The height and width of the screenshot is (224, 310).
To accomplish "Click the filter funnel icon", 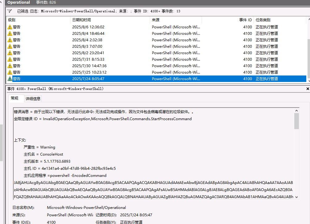I will pos(10,11).
